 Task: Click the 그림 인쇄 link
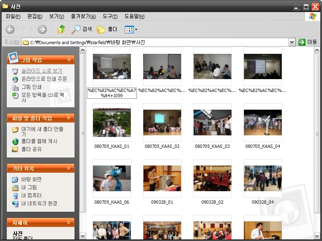(31, 87)
